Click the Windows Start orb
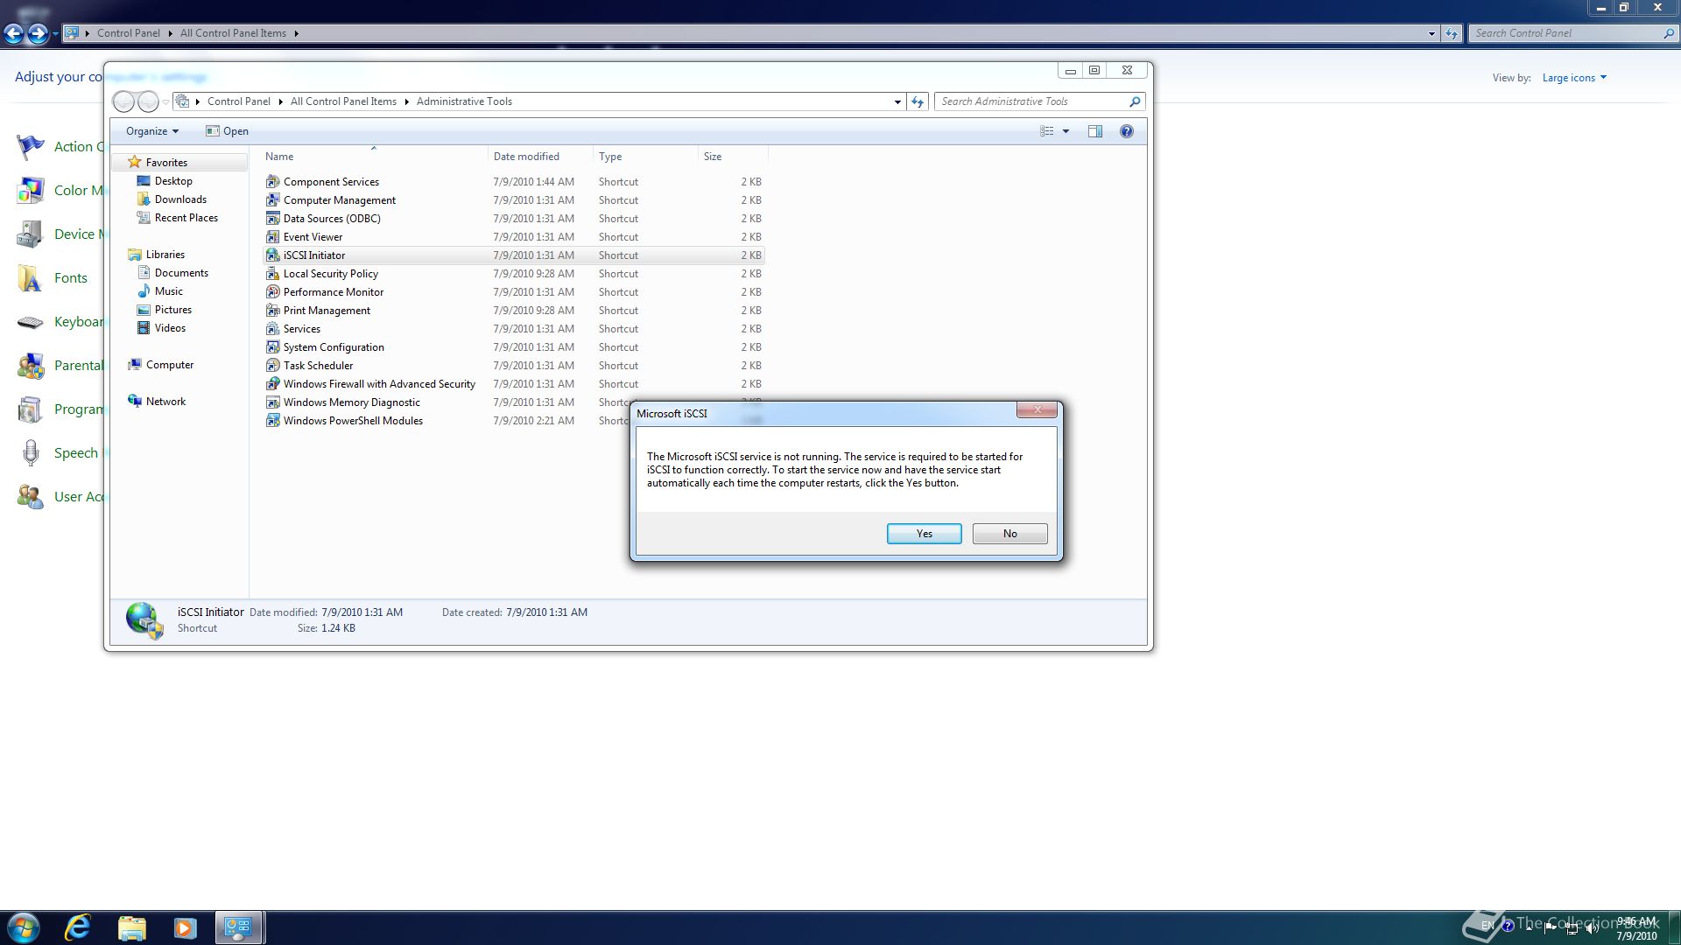Viewport: 1681px width, 945px height. tap(23, 927)
